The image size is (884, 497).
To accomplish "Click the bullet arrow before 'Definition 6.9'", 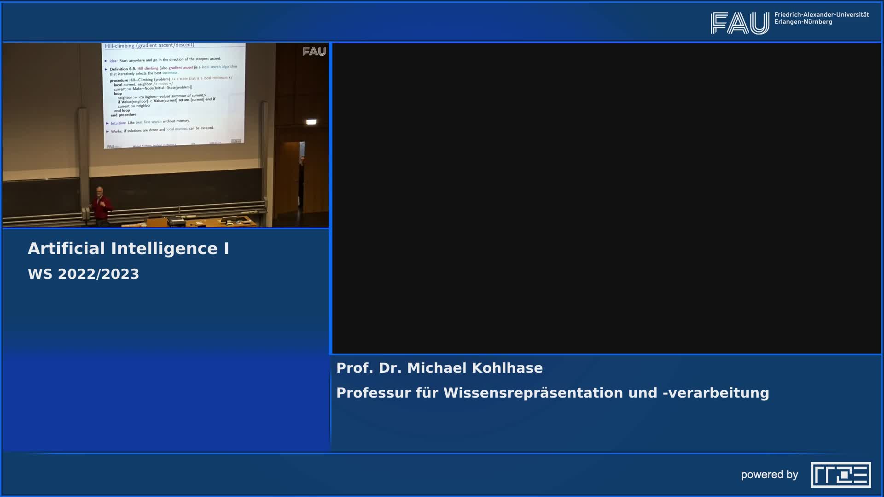I will [106, 69].
